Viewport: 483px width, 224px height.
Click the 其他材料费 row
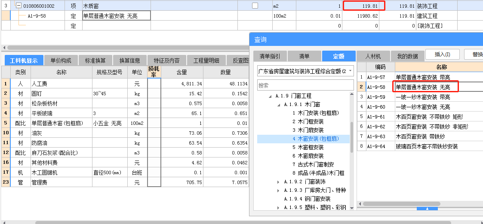tap(125, 163)
